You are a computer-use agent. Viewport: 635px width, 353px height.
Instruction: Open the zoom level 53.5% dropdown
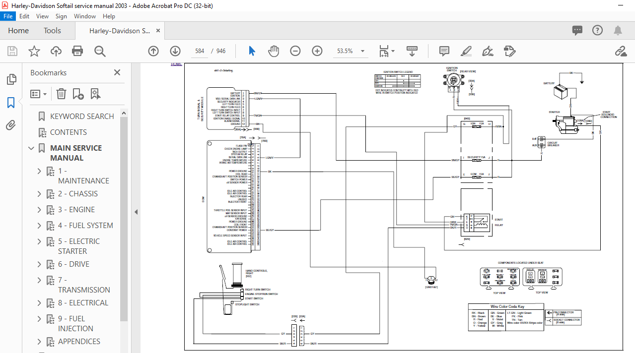[362, 51]
